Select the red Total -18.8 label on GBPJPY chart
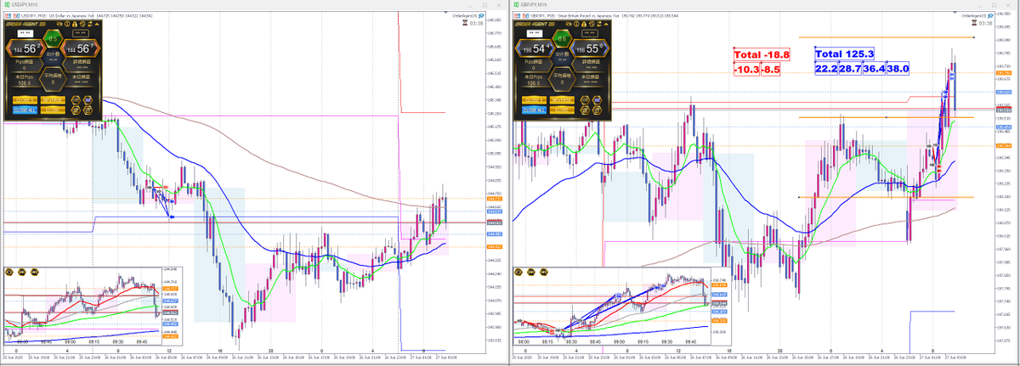Viewport: 1020px width, 366px height. tap(762, 53)
